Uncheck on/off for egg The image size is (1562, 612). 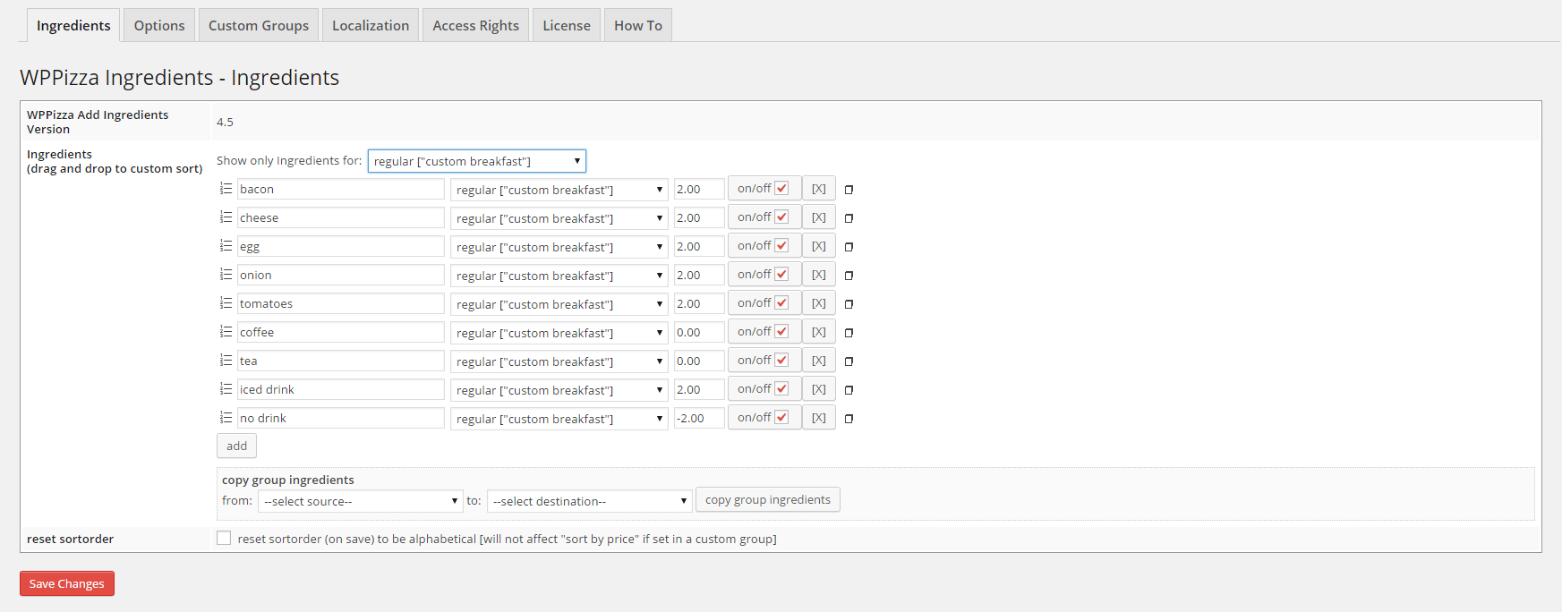[781, 245]
